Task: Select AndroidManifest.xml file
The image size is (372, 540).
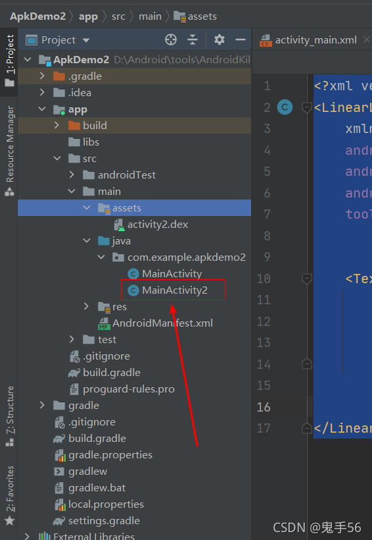Action: coord(162,323)
